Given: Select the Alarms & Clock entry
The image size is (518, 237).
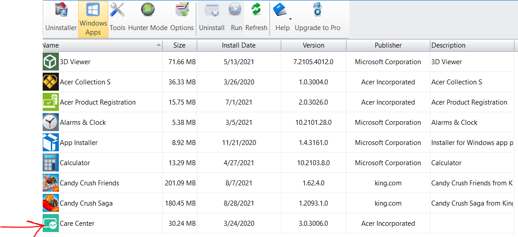Looking at the screenshot, I should click(x=278, y=123).
